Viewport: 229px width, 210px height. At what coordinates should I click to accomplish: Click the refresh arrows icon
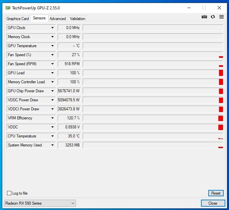coord(213,17)
